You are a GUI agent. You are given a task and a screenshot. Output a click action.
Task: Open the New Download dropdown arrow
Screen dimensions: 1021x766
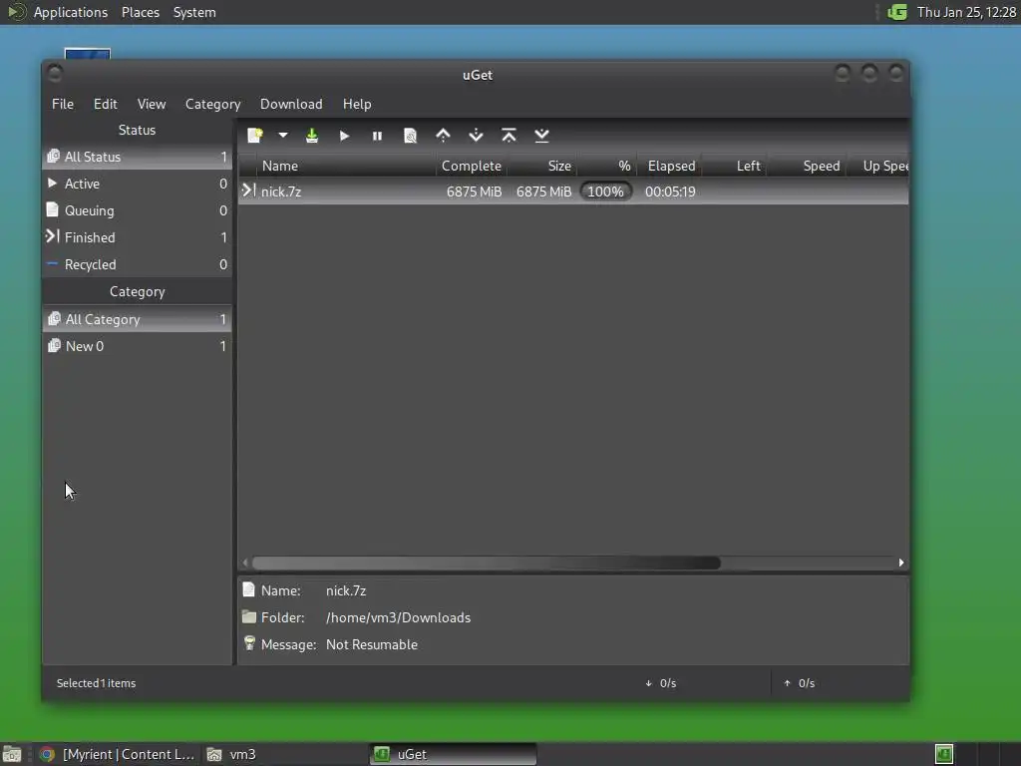click(x=282, y=136)
